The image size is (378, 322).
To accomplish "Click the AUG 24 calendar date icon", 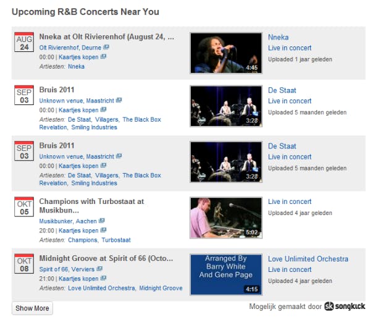I will (x=23, y=43).
